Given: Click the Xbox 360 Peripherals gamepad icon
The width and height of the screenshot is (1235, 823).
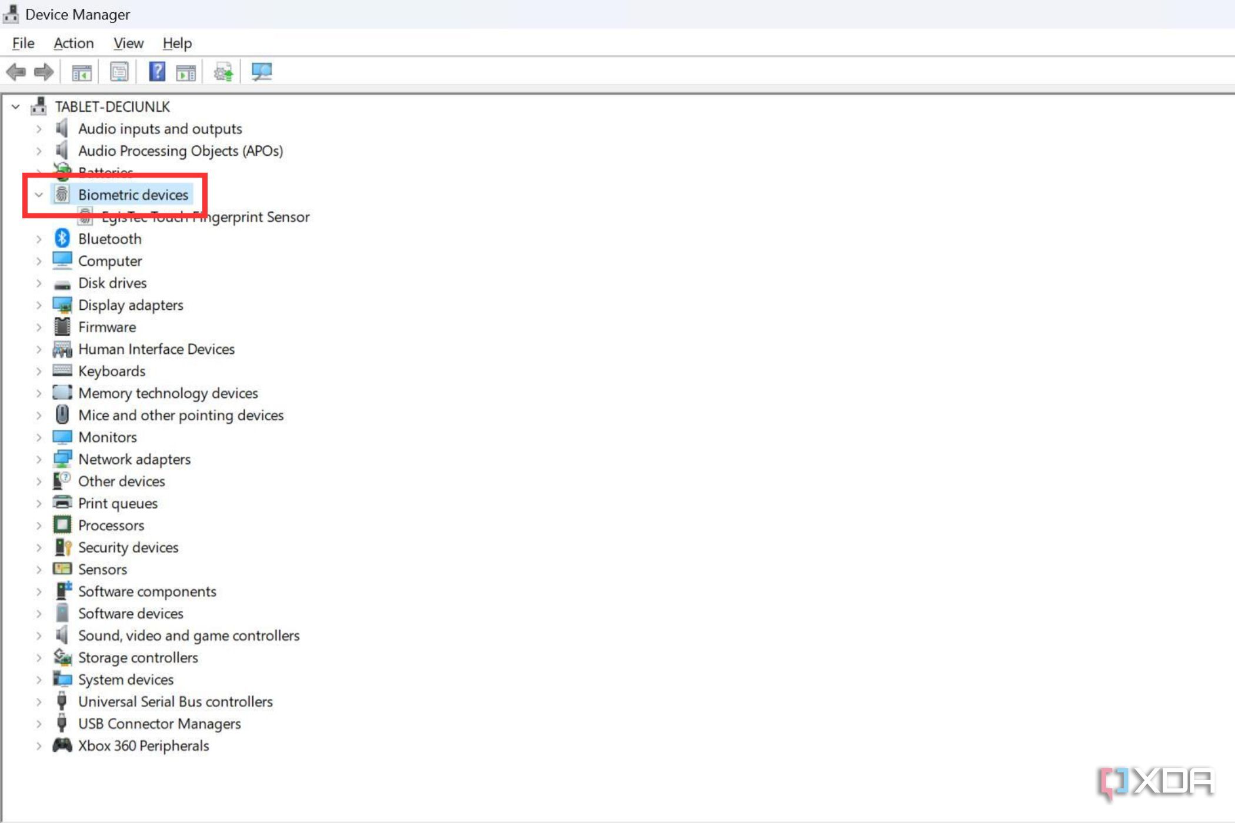Looking at the screenshot, I should pos(62,745).
